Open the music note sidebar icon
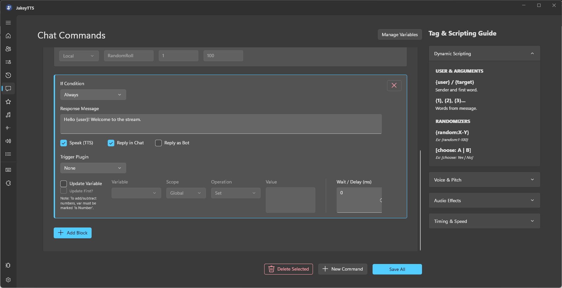 pyautogui.click(x=8, y=115)
